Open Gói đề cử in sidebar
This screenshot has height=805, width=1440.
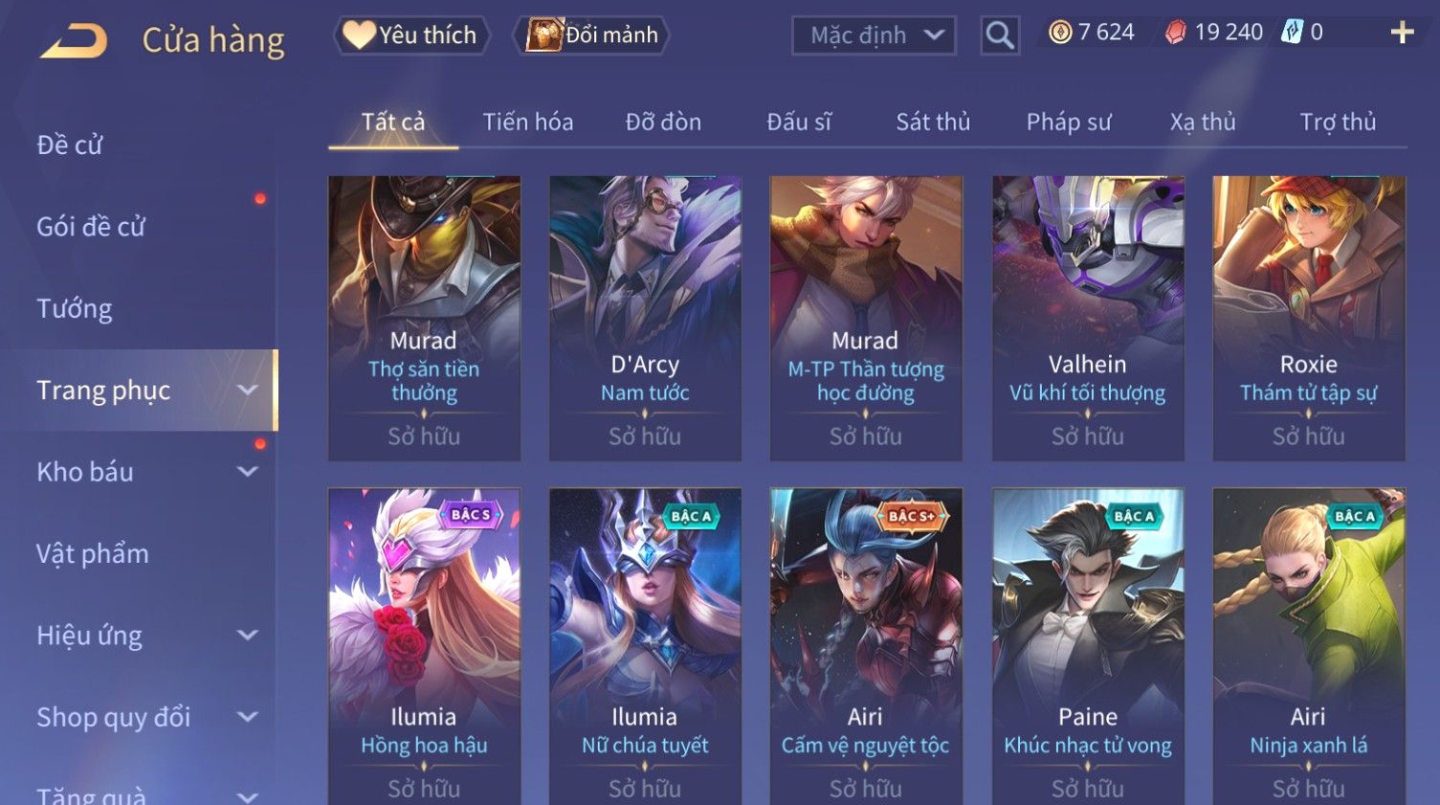[91, 227]
